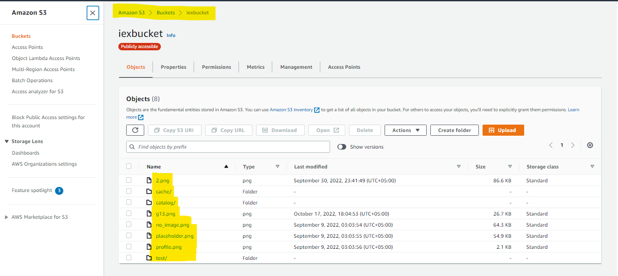The height and width of the screenshot is (276, 618).
Task: Click the refresh objects icon button
Action: [x=135, y=130]
